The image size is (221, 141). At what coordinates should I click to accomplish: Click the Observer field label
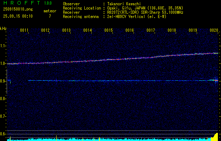pos(71,4)
